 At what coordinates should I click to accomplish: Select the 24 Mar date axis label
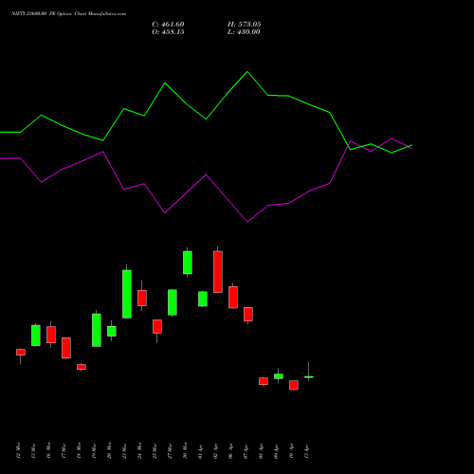pyautogui.click(x=139, y=450)
